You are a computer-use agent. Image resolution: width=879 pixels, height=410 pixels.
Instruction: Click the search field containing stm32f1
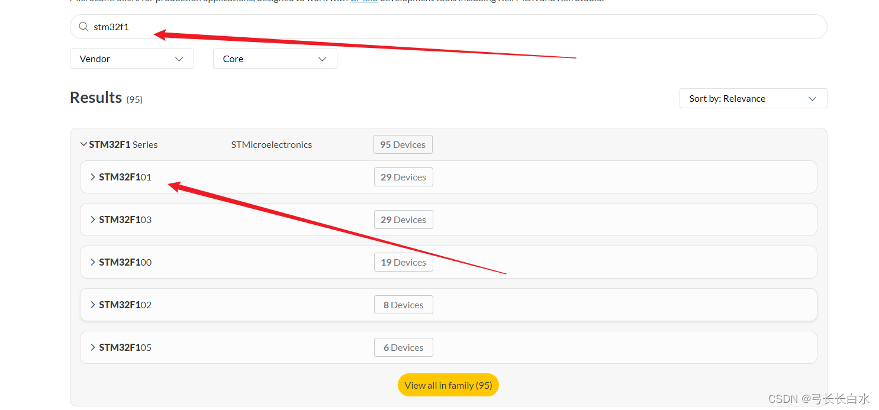(x=448, y=27)
